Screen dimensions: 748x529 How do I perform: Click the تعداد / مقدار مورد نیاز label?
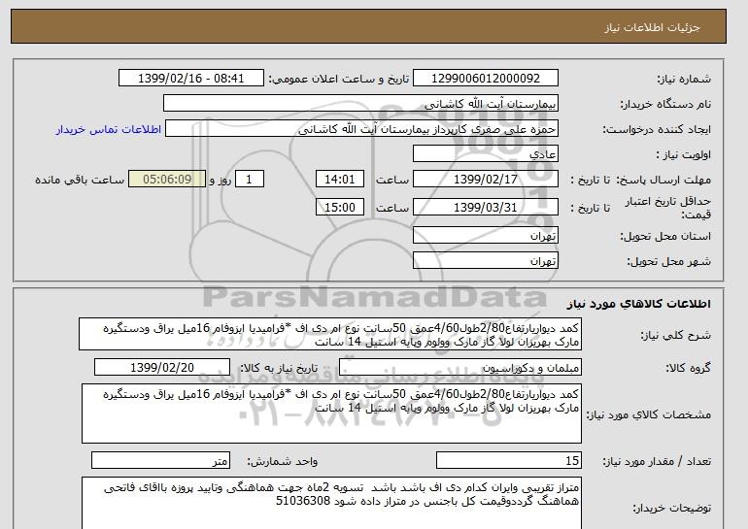coord(657,461)
